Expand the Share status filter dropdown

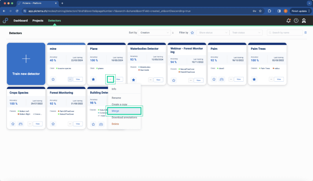[x=213, y=33]
